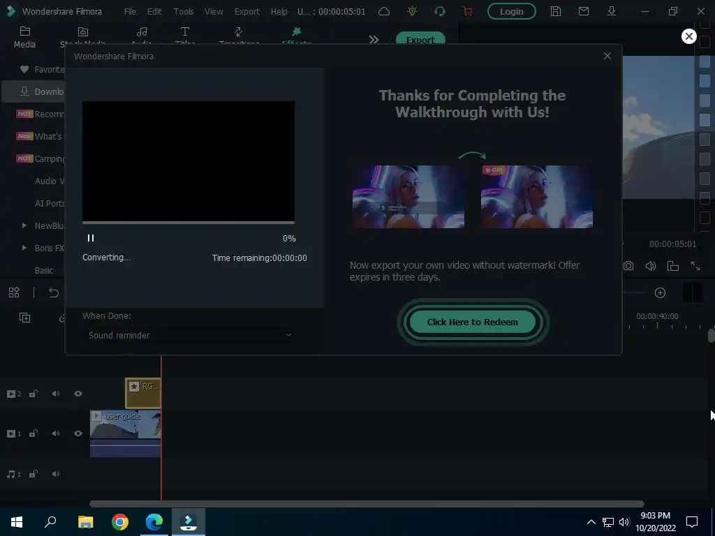Click the preview display settings icon
Screen dimensions: 715x536
tap(673, 266)
